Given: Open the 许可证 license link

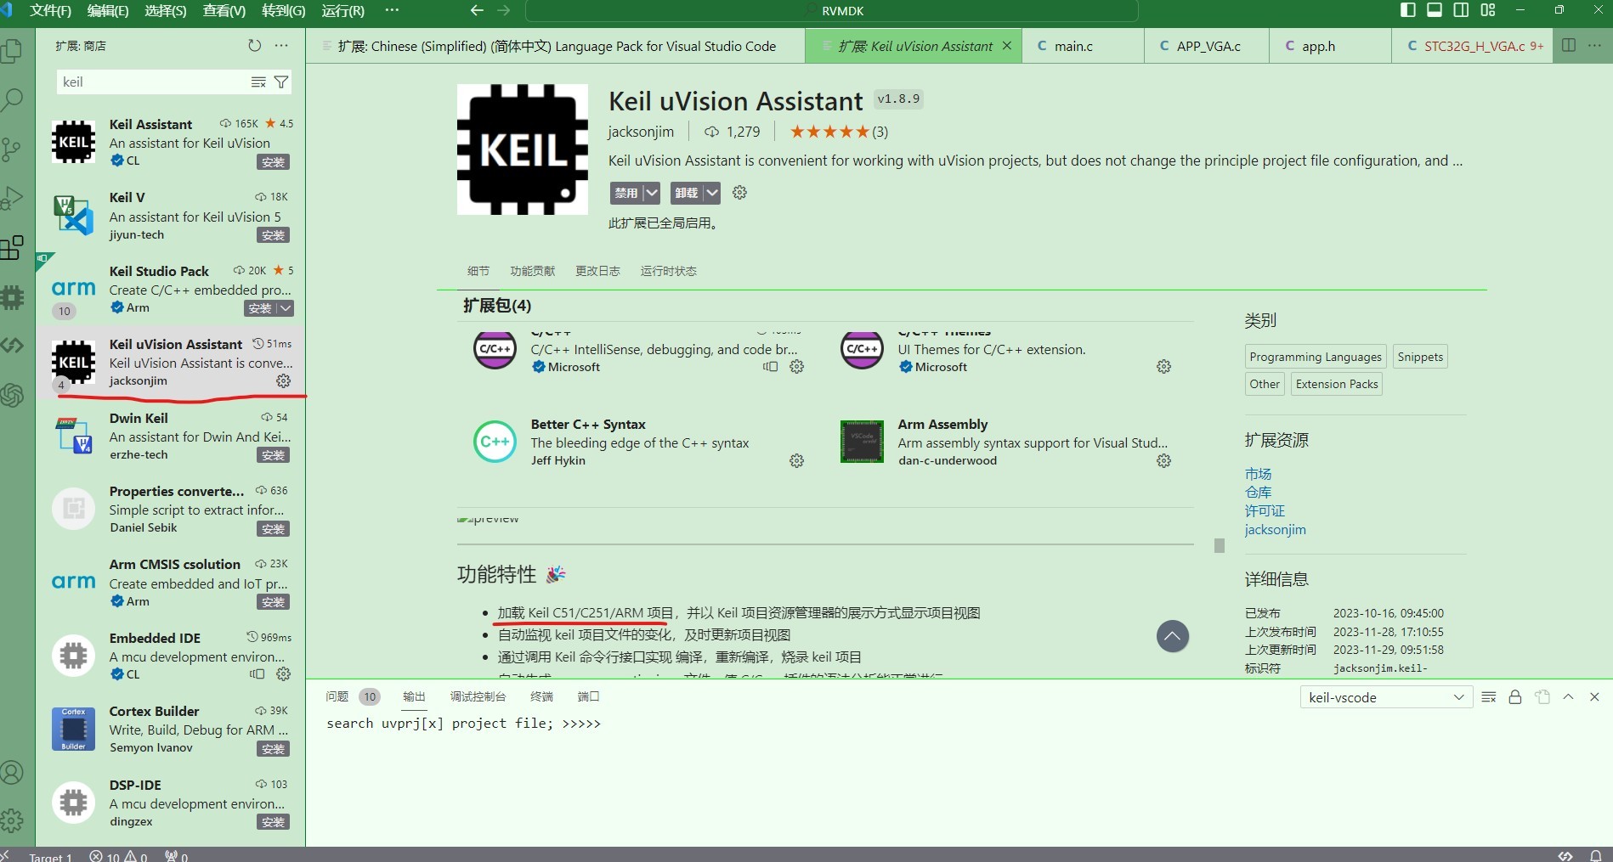Looking at the screenshot, I should click(x=1265, y=511).
